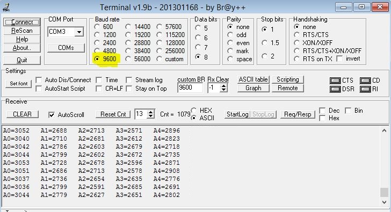Toggle the DSR indicator light
The height and width of the screenshot is (212, 391).
(x=335, y=89)
